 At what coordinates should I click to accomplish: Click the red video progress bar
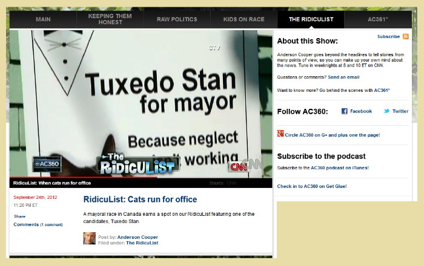pos(84,177)
